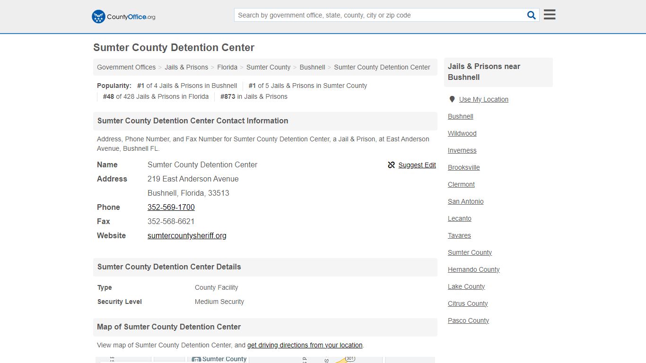Click the fax number 352-568-6621
The image size is (646, 363).
click(171, 221)
